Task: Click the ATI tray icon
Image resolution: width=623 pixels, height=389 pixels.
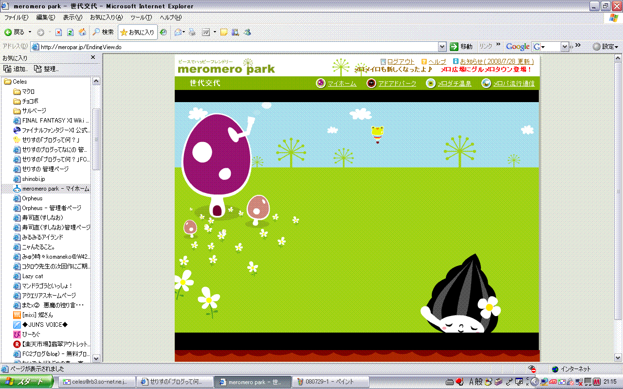Action: pos(553,382)
